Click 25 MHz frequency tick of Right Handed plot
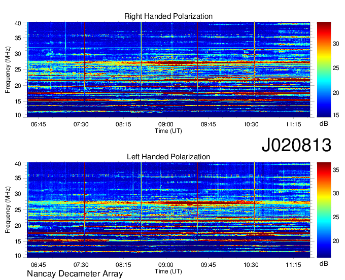 (x=18, y=69)
